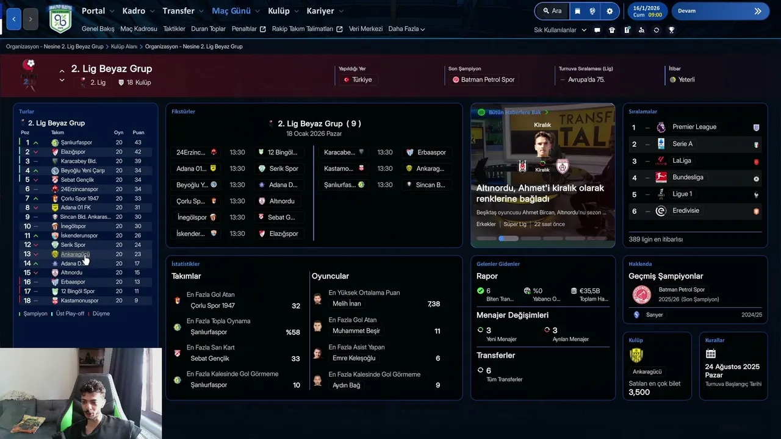Screen dimensions: 781x439
Task: Click the calendar icon in Kurallar card
Action: [710, 354]
